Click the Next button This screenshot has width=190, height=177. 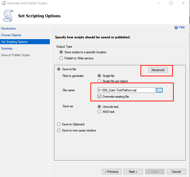133,172
